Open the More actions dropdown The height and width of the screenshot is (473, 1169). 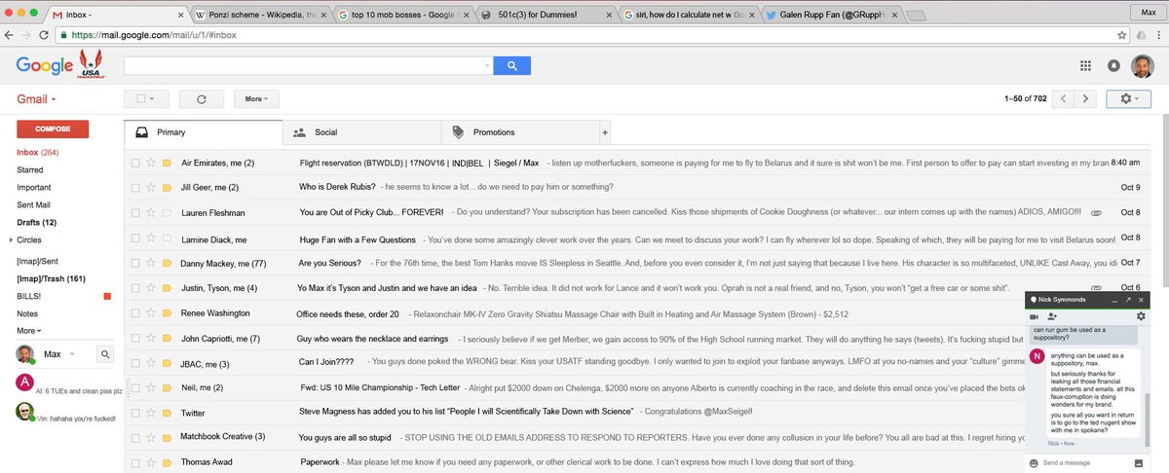point(256,98)
